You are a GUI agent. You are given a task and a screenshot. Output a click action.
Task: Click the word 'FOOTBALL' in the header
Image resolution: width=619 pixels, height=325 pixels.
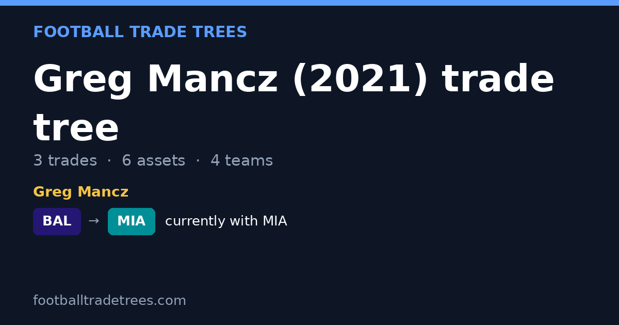pos(78,32)
